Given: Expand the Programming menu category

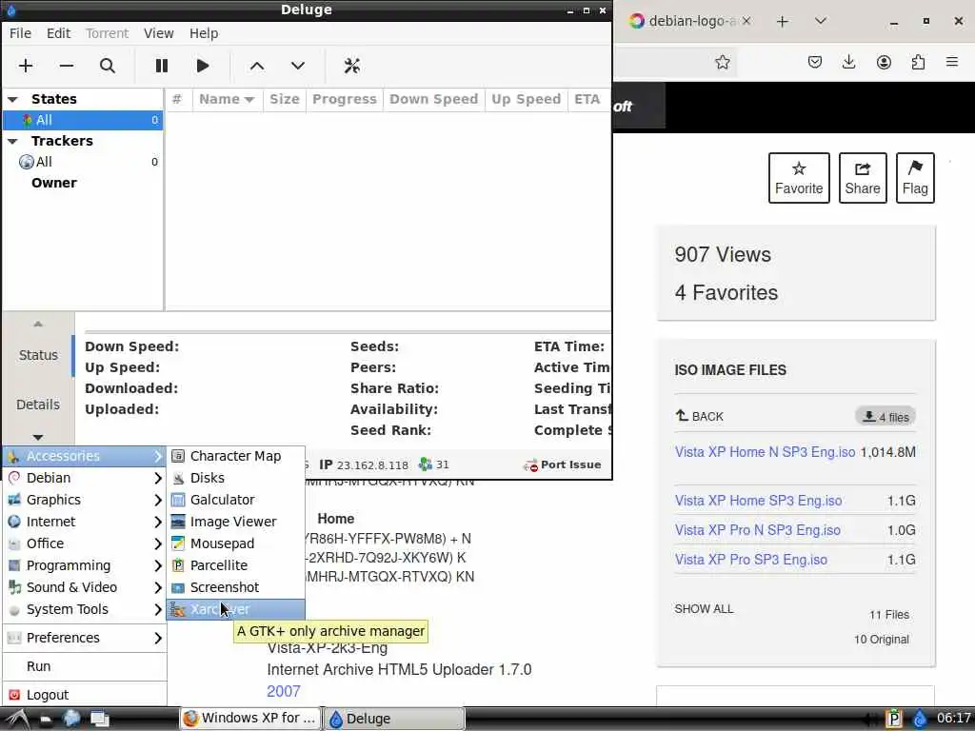Looking at the screenshot, I should (x=85, y=565).
